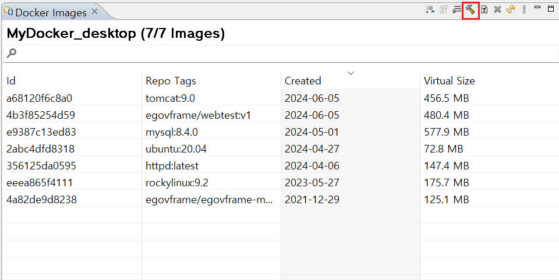The image size is (559, 280).
Task: Select the Docker Images view tab
Action: [x=50, y=12]
